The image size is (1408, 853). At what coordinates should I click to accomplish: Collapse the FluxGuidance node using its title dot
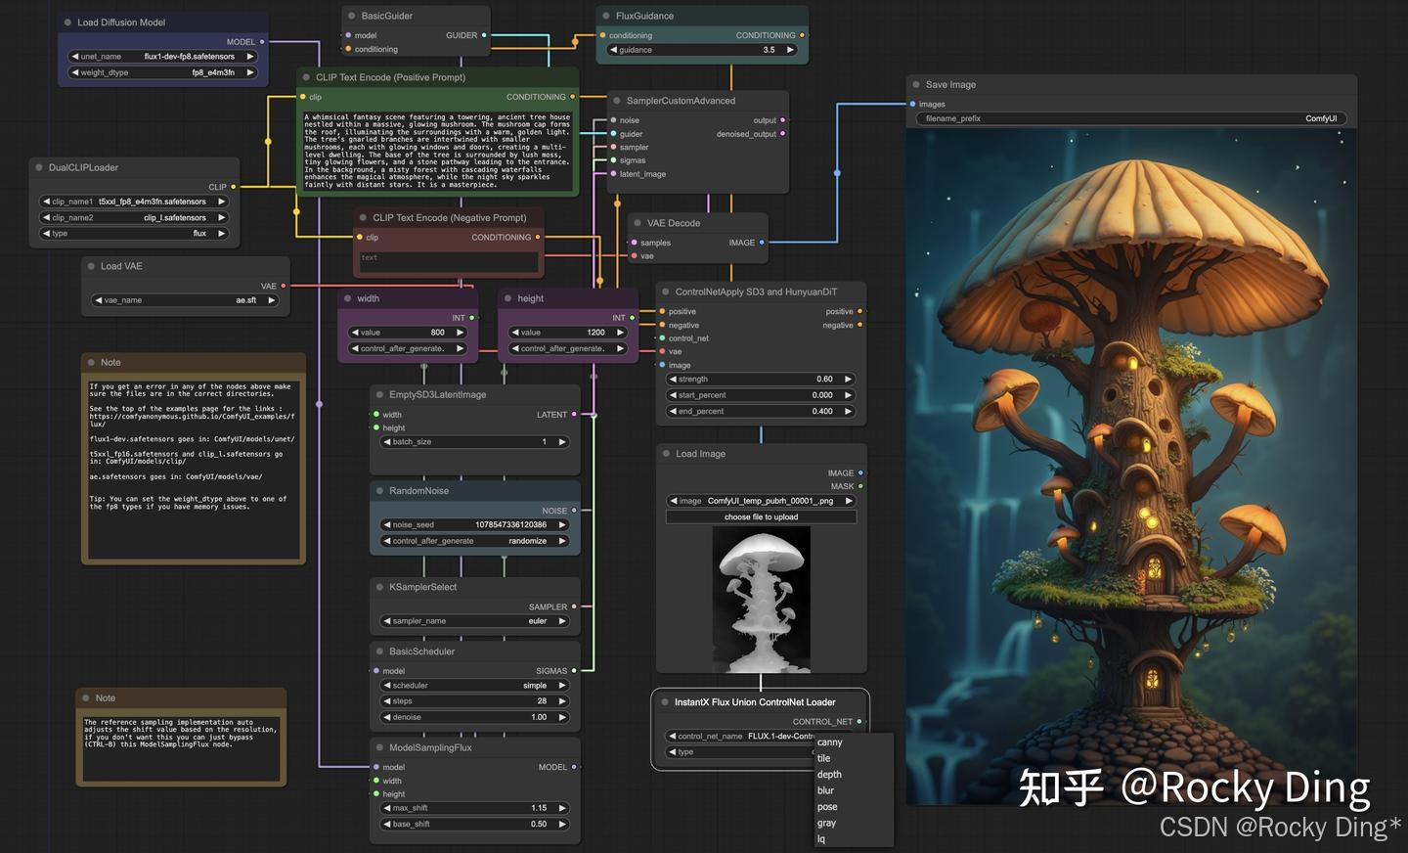606,16
